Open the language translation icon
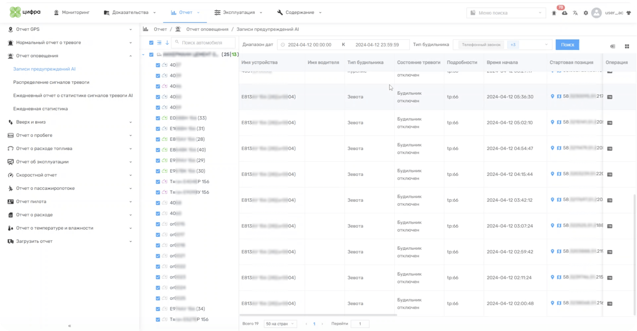The width and height of the screenshot is (637, 331). point(575,13)
